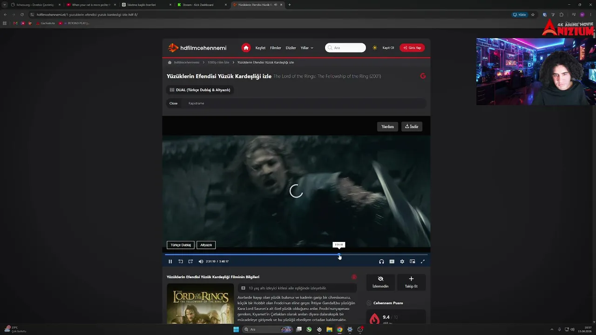
Task: Reload the current page
Action: pyautogui.click(x=22, y=14)
